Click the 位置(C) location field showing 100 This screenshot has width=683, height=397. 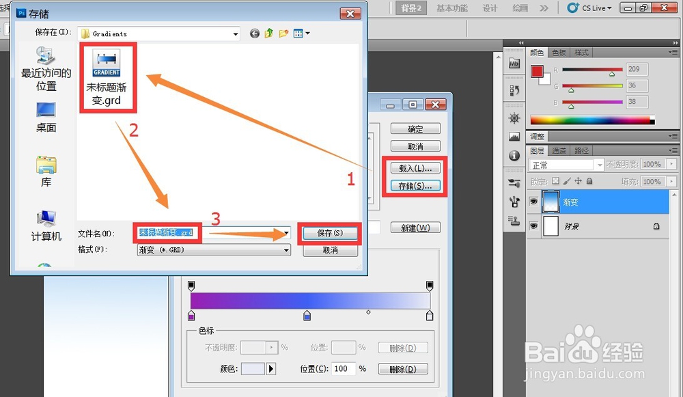[x=344, y=369]
